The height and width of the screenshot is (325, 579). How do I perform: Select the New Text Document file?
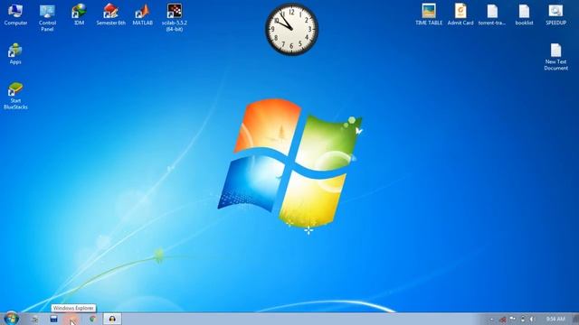pos(555,57)
